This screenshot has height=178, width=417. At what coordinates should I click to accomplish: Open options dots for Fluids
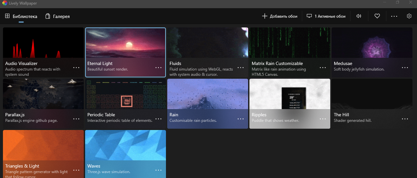pyautogui.click(x=240, y=68)
